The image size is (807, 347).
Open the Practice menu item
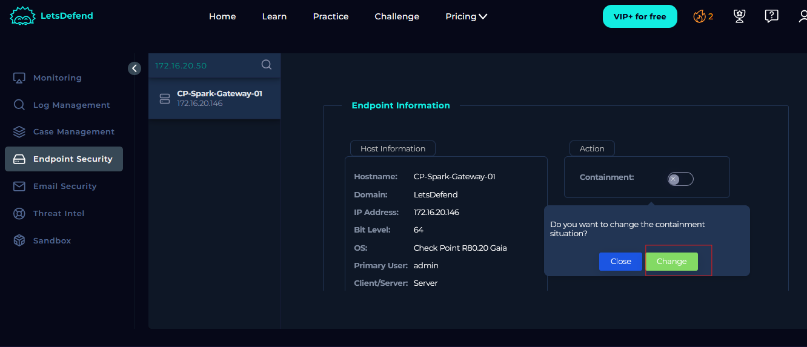click(331, 16)
